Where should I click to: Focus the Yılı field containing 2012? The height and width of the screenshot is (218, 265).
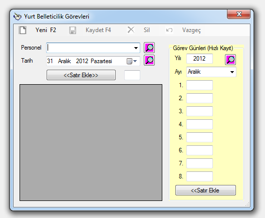coord(199,59)
